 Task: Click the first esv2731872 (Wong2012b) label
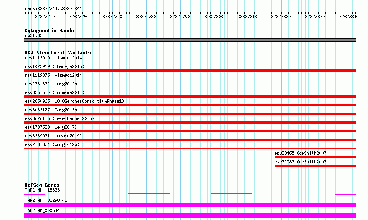52,84
